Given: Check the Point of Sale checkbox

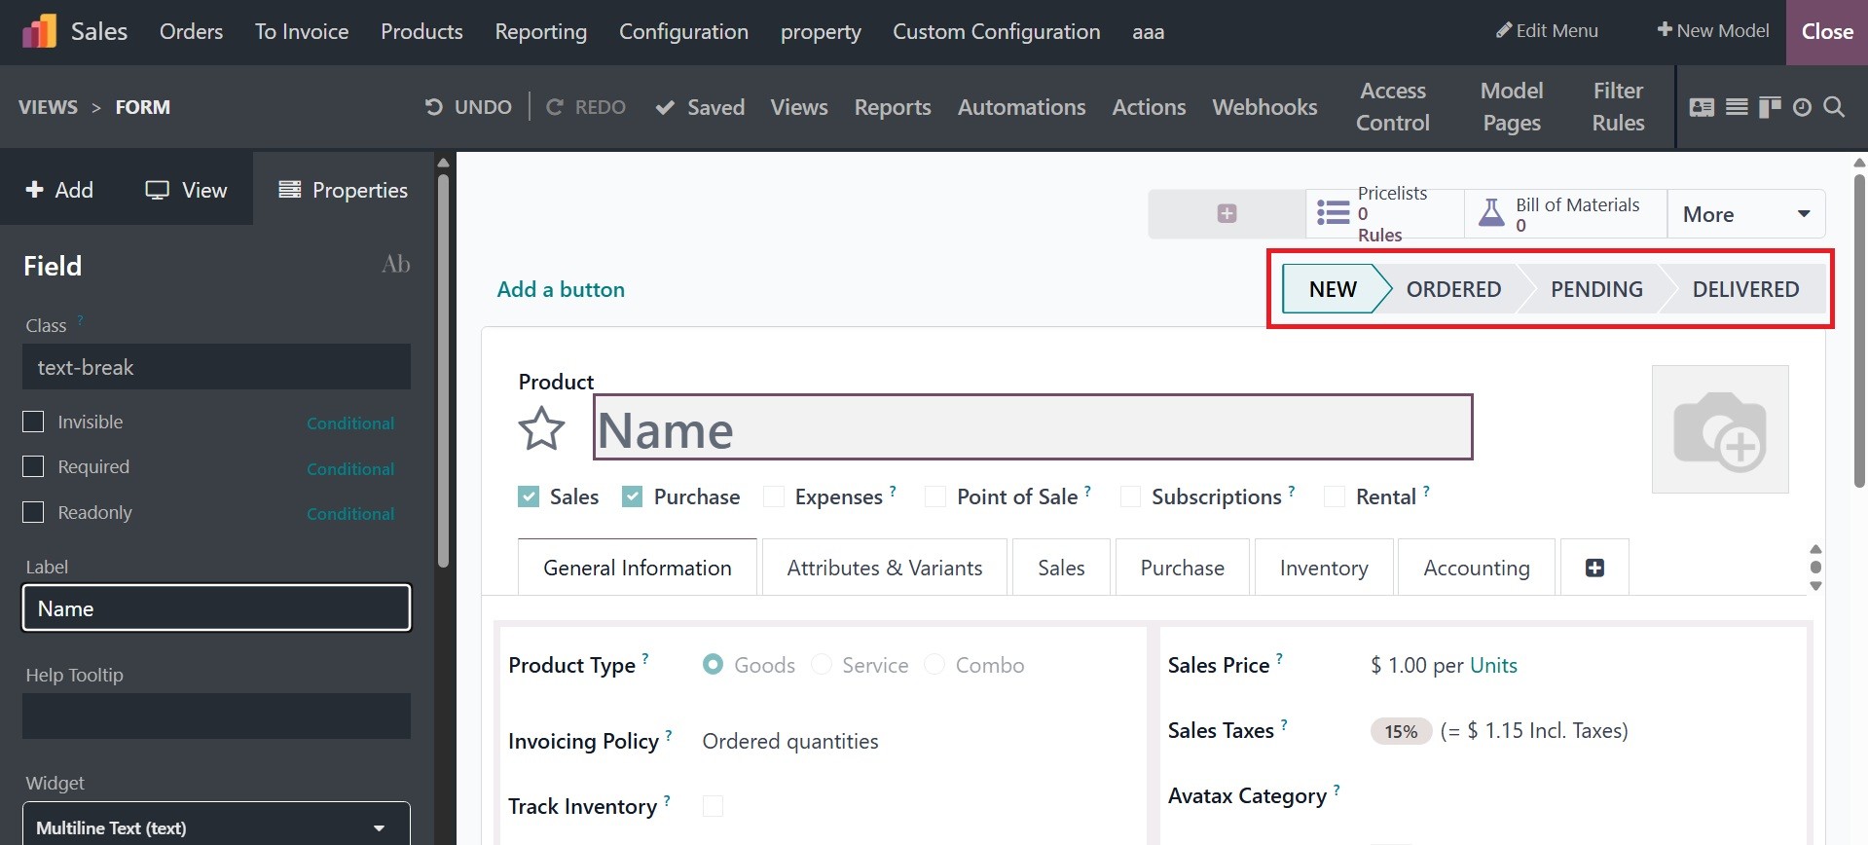Looking at the screenshot, I should pos(935,496).
